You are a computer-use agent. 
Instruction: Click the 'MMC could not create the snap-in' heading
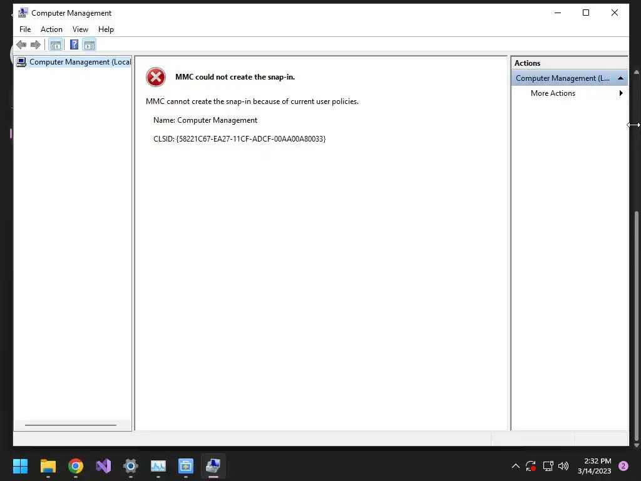[x=235, y=77]
